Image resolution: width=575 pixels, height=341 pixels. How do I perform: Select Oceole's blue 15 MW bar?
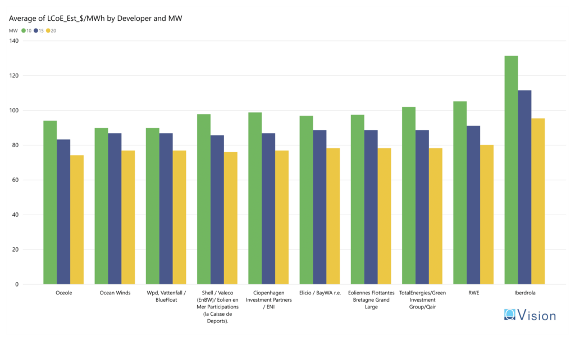63,212
